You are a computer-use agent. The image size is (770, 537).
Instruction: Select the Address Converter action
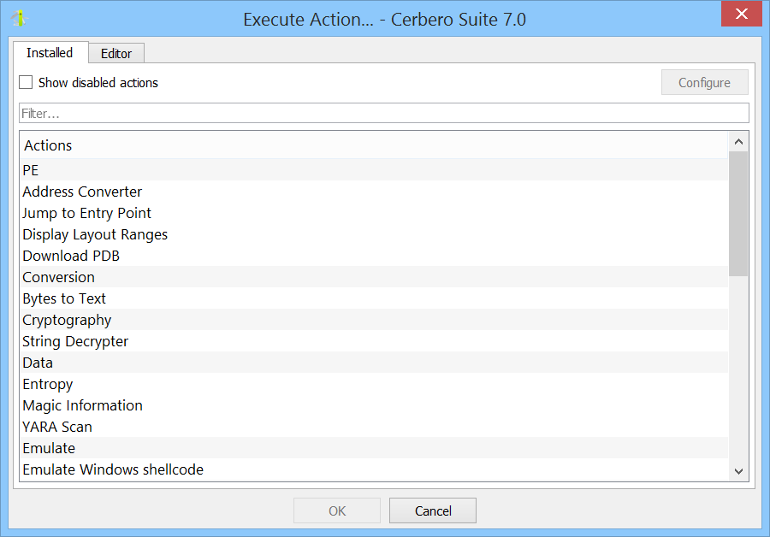pyautogui.click(x=374, y=192)
